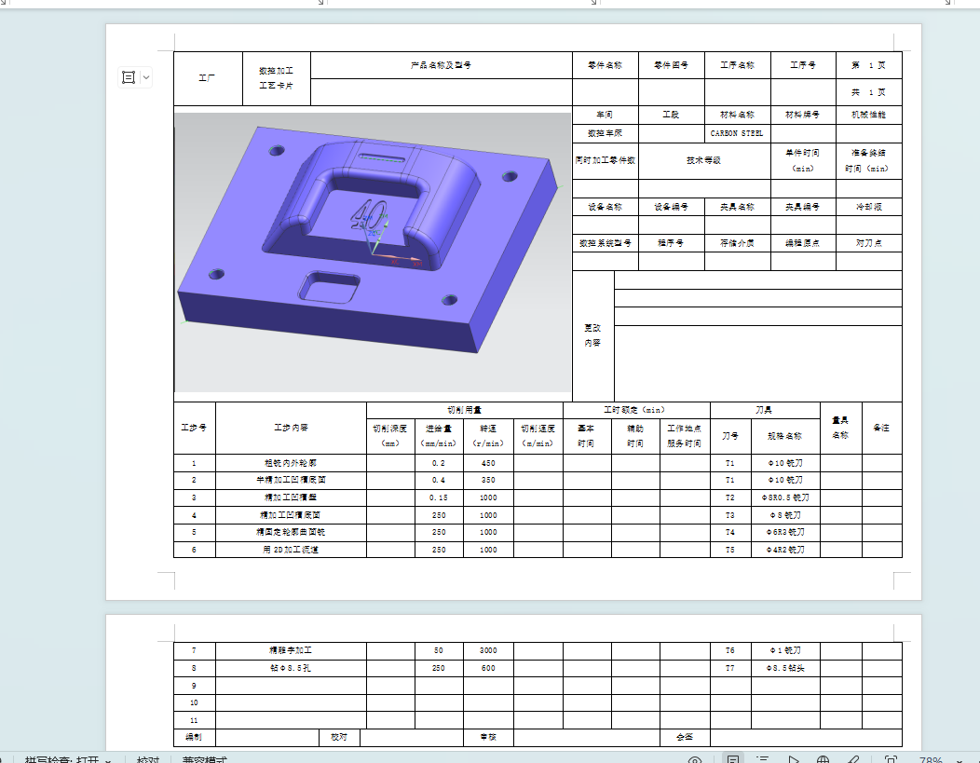
Task: Click the 审核 footer cell
Action: pos(488,737)
